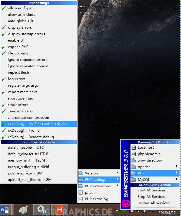This screenshot has width=181, height=216.
Task: Enable allow url include option
Action: pyautogui.click(x=39, y=15)
